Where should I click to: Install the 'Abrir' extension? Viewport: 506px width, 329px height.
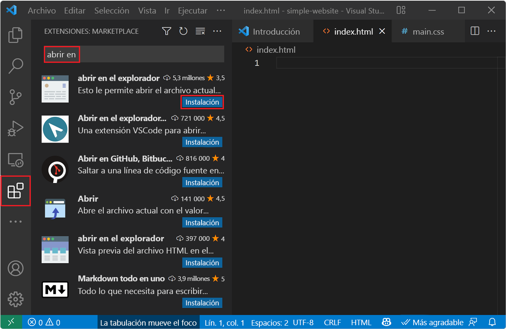tap(202, 223)
